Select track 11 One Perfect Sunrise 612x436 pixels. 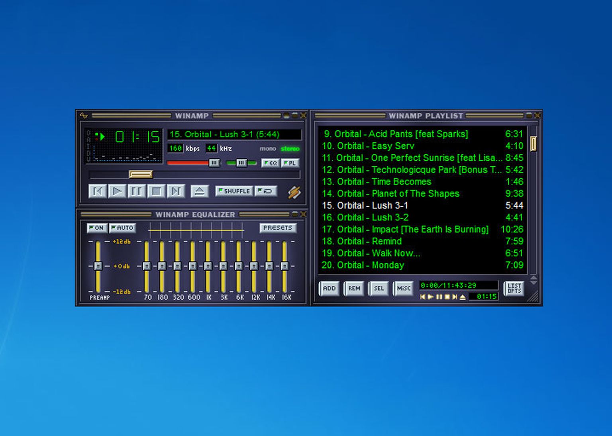click(x=422, y=158)
